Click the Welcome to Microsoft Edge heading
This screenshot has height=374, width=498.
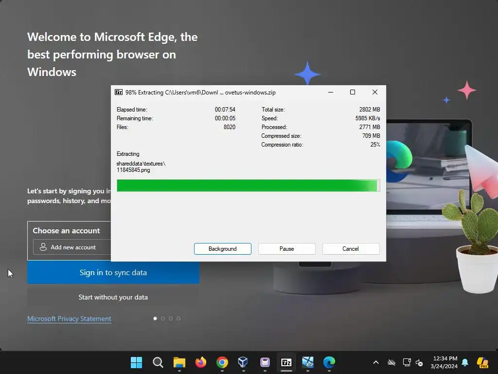pyautogui.click(x=112, y=55)
